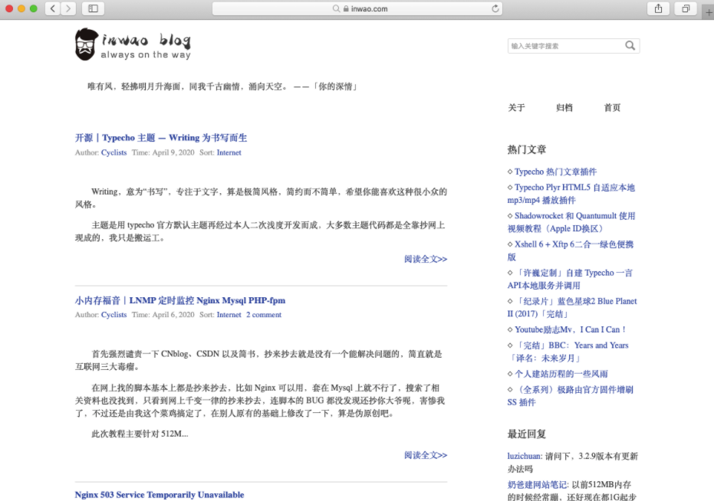
Task: Open the 2 comment link
Action: pyautogui.click(x=264, y=315)
